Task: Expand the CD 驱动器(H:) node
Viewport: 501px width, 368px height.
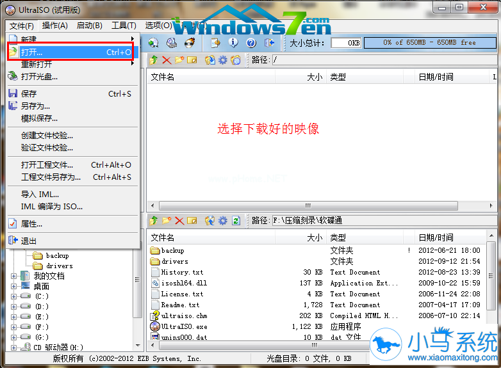Action: click(x=13, y=348)
